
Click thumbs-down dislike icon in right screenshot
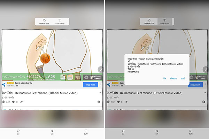tap(118, 102)
